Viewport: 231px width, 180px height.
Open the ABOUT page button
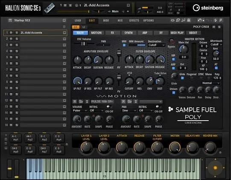tap(193, 33)
